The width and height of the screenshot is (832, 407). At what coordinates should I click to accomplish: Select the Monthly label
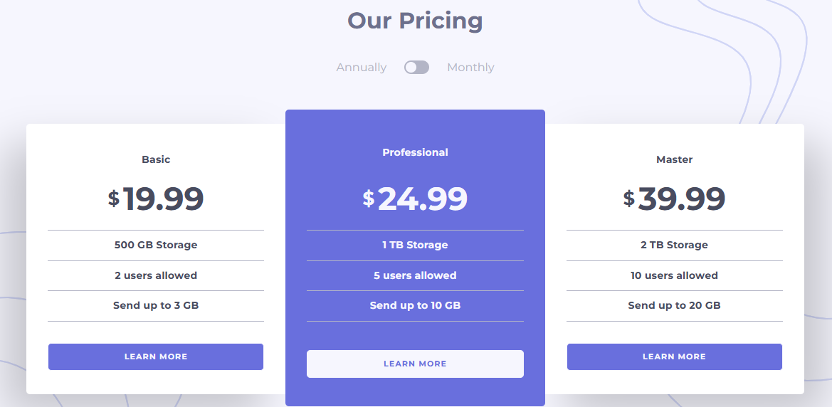point(470,68)
